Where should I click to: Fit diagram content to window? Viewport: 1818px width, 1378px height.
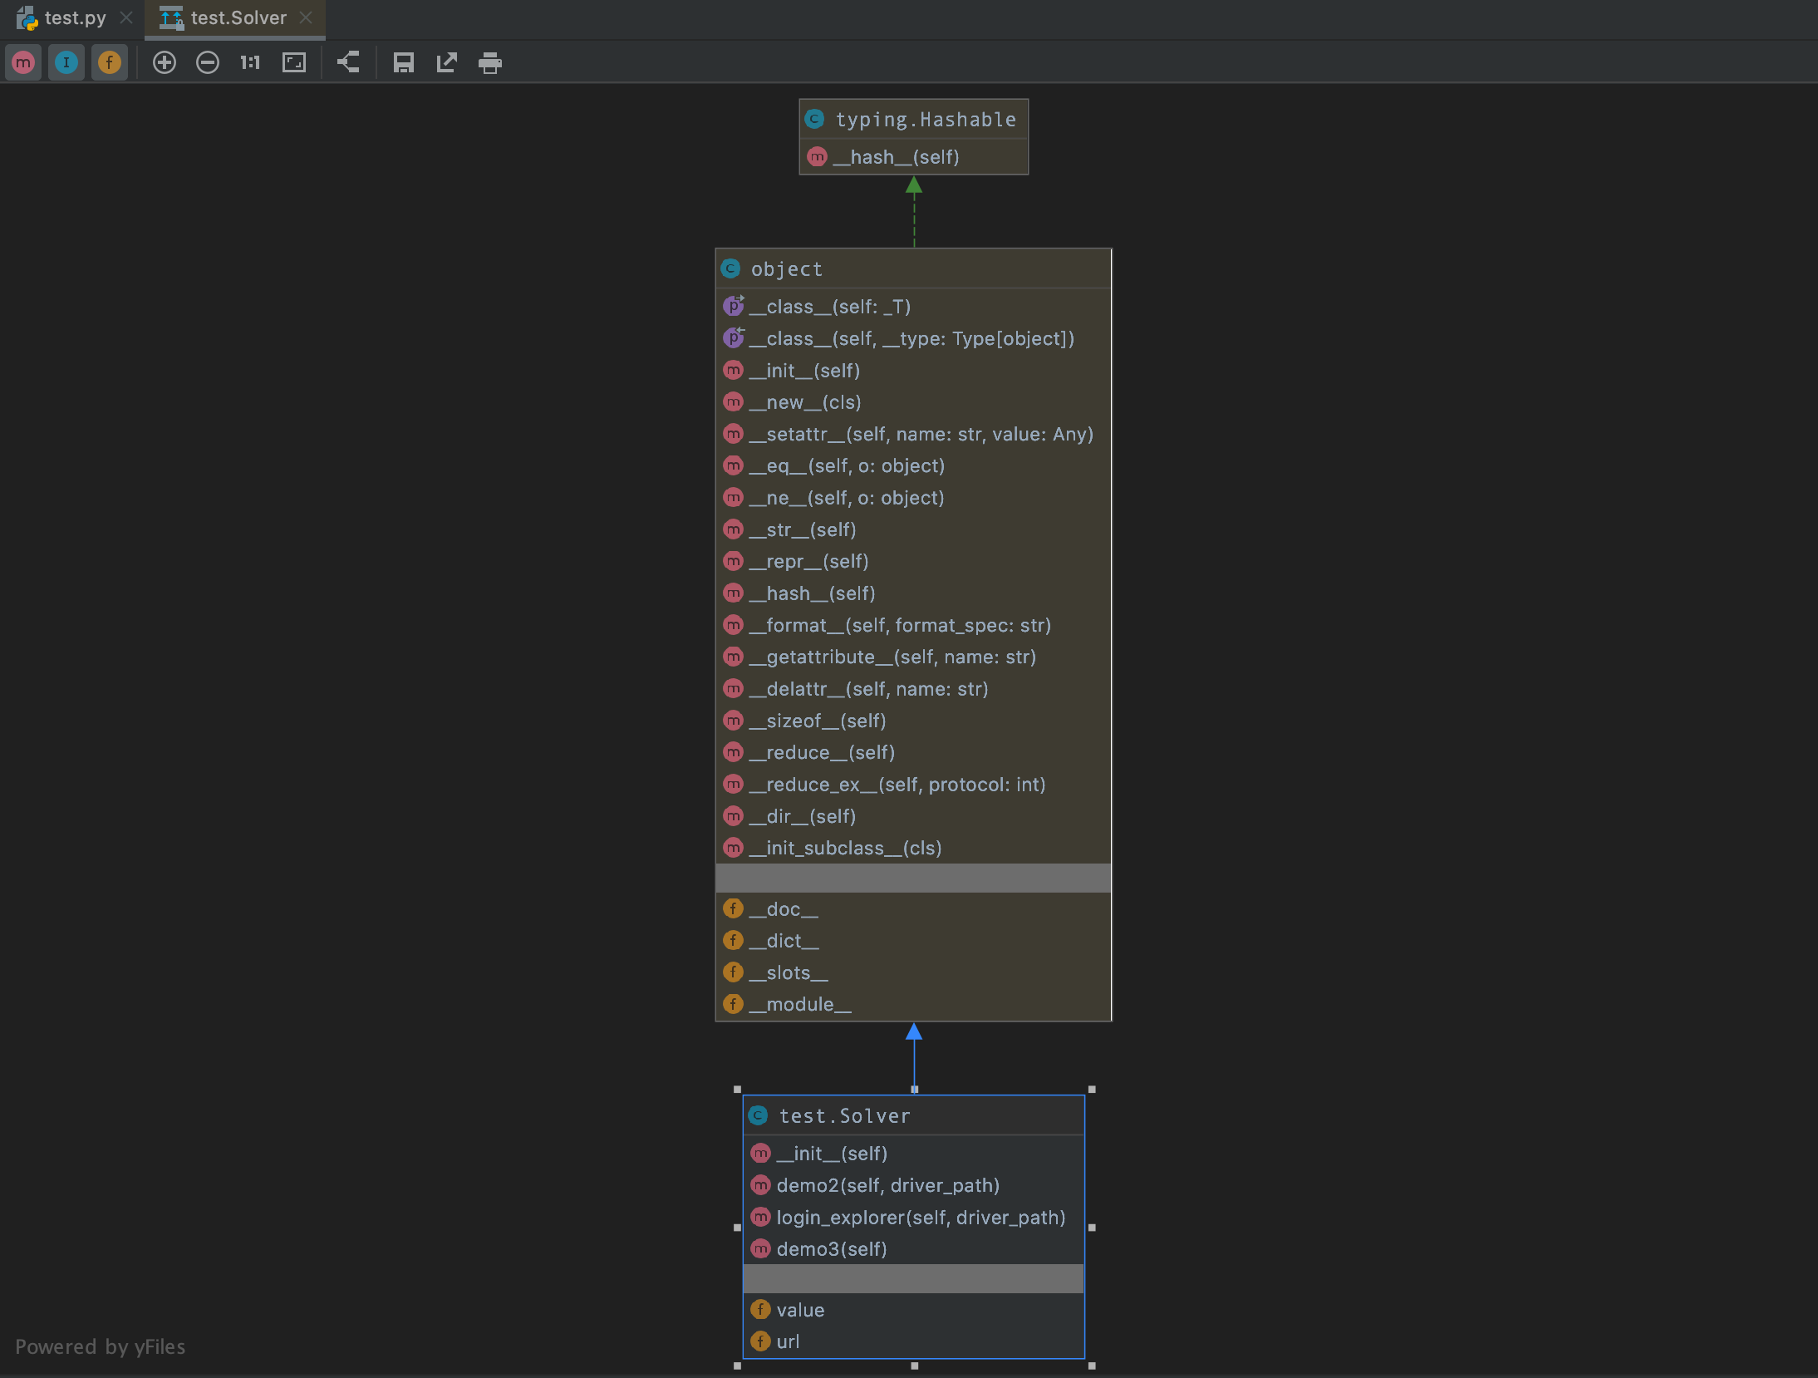(294, 62)
